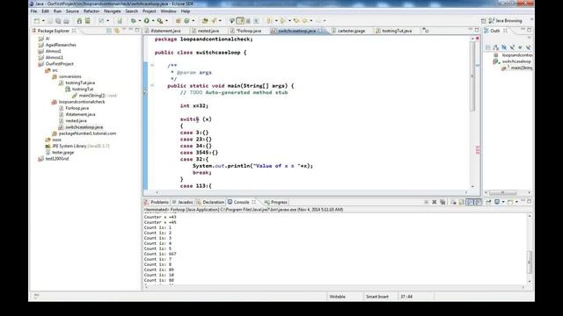
Task: Click Sort icon in Outline toolbar
Action: [x=496, y=47]
